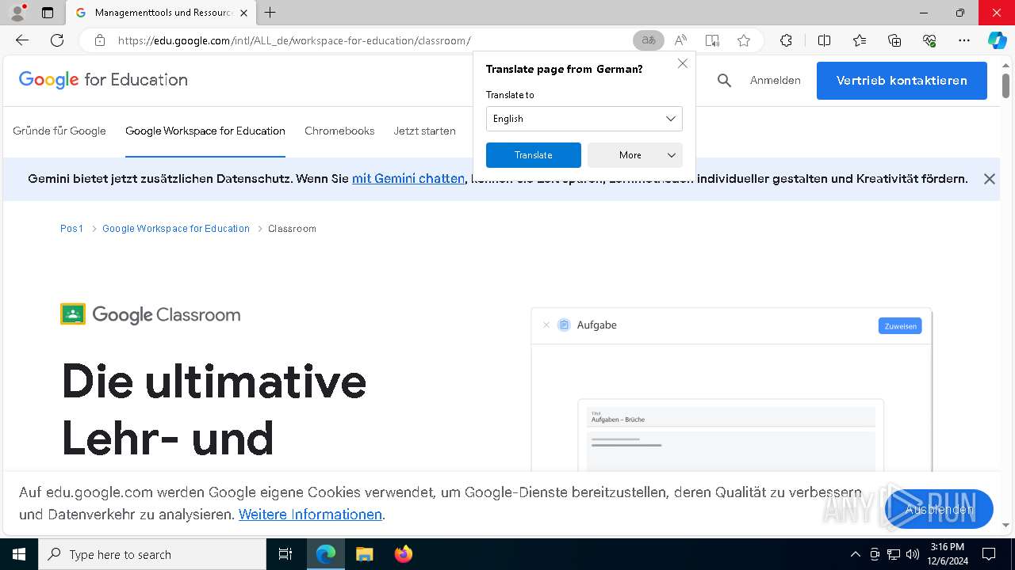The image size is (1015, 570).
Task: Dismiss the Gemini announcement banner
Action: pos(990,179)
